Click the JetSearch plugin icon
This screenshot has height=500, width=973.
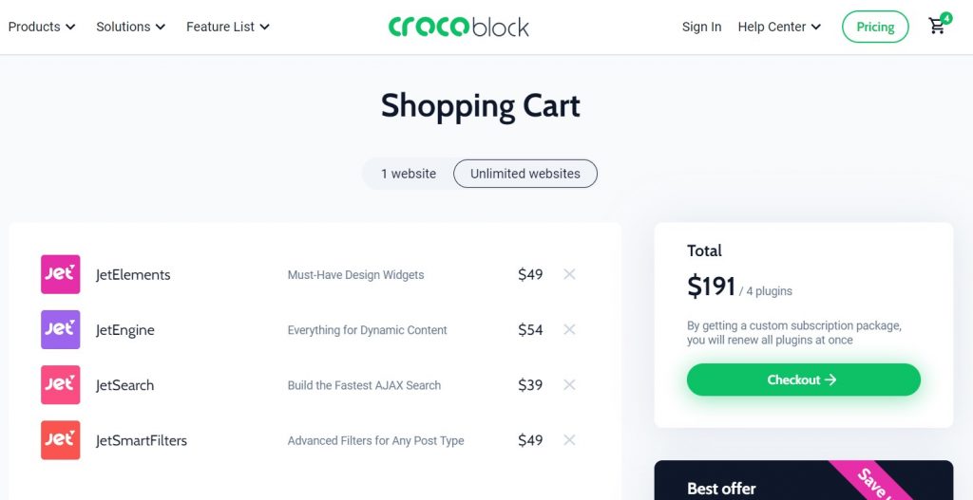[x=60, y=385]
